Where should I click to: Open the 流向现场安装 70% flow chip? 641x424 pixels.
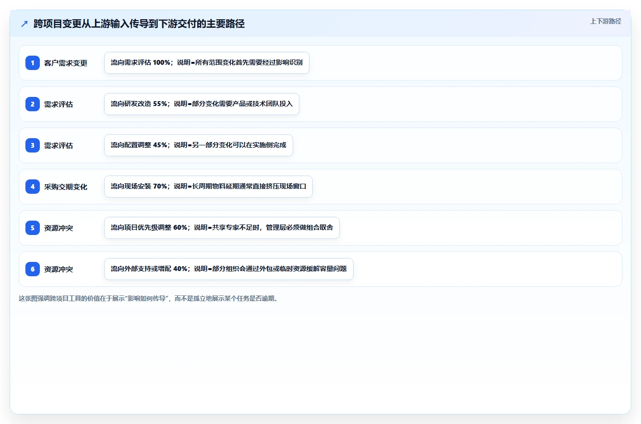[208, 187]
